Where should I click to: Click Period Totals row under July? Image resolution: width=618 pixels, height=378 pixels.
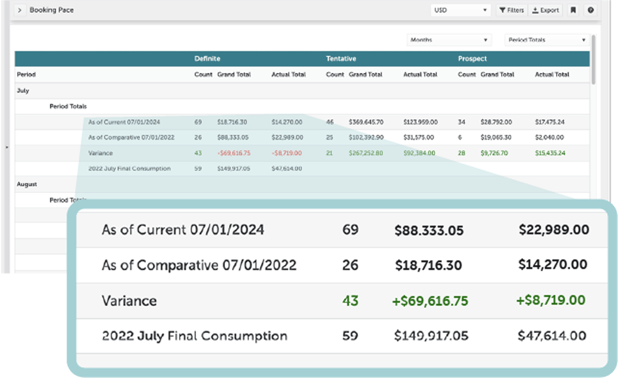pos(68,107)
